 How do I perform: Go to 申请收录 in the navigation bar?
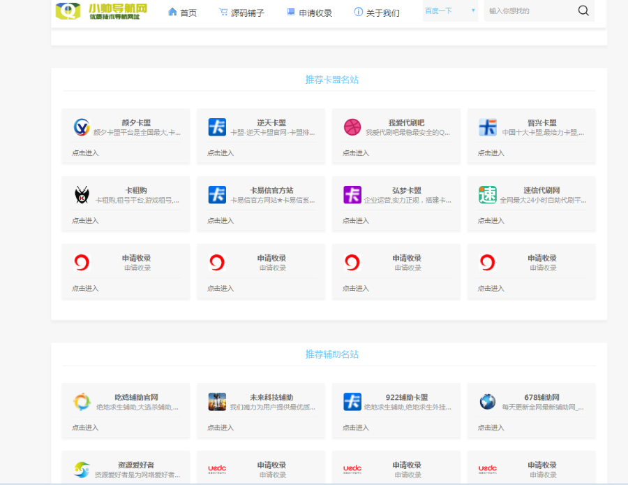[315, 13]
